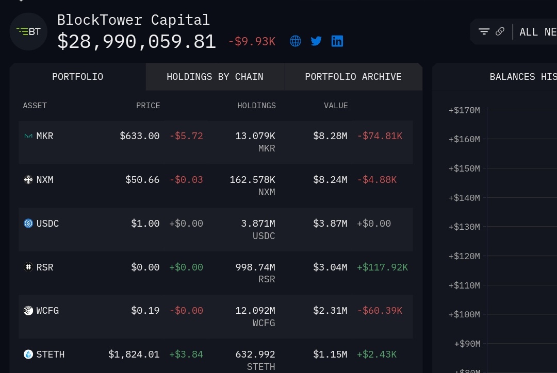The height and width of the screenshot is (373, 557).
Task: Open BlockTower Capital's Twitter profile icon
Action: point(316,41)
